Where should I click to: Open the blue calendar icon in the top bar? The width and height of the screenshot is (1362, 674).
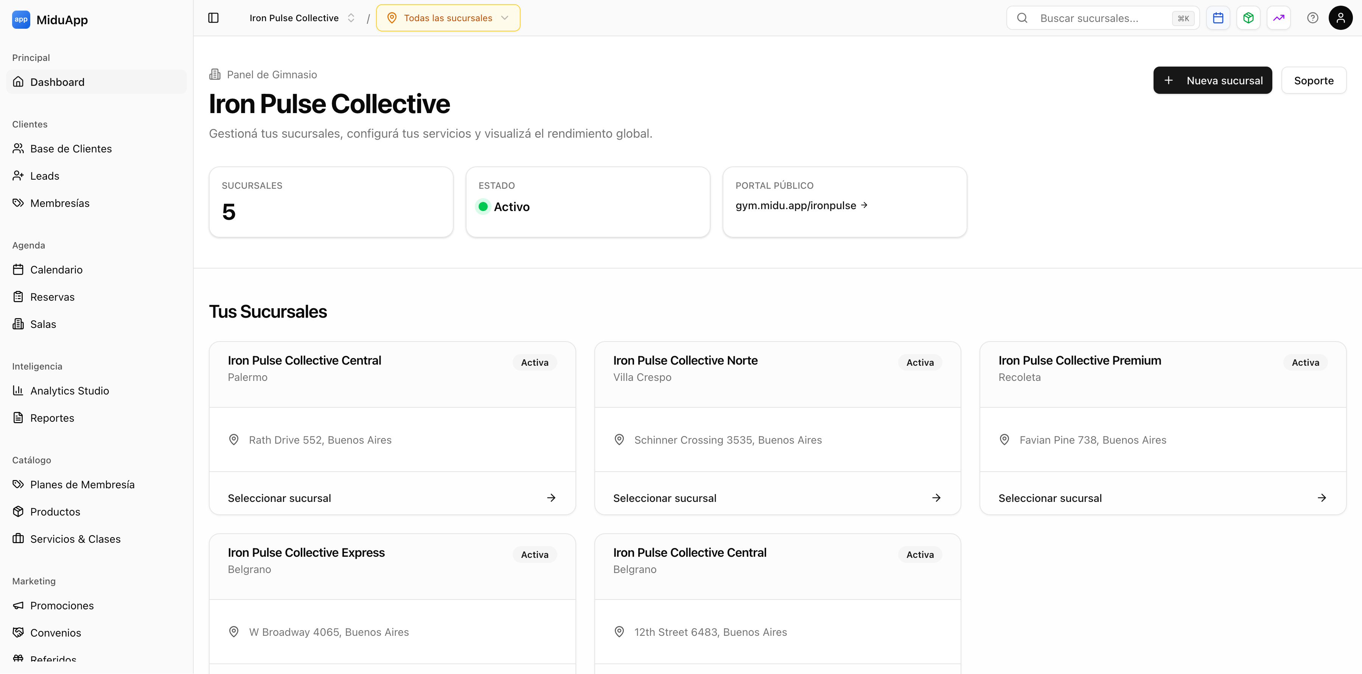(x=1217, y=17)
